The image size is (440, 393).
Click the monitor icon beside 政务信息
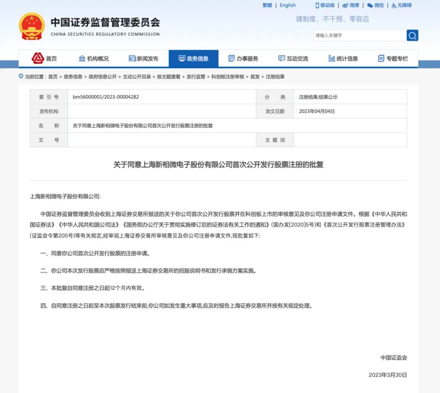(x=182, y=58)
